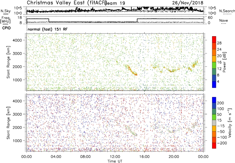The height and width of the screenshot is (163, 235).
Task: Click the 'Velocity [m s-1]' colorbar label
Action: click(x=230, y=123)
